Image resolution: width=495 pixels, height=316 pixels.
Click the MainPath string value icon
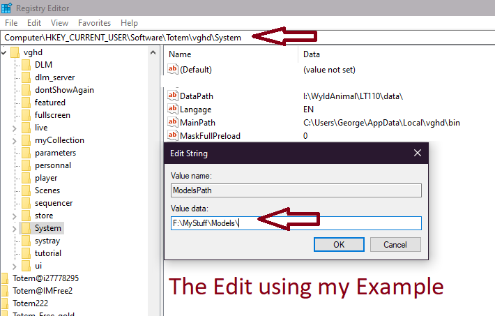(x=174, y=122)
